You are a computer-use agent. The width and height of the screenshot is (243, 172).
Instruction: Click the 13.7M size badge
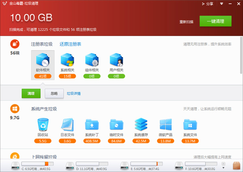click(190, 141)
